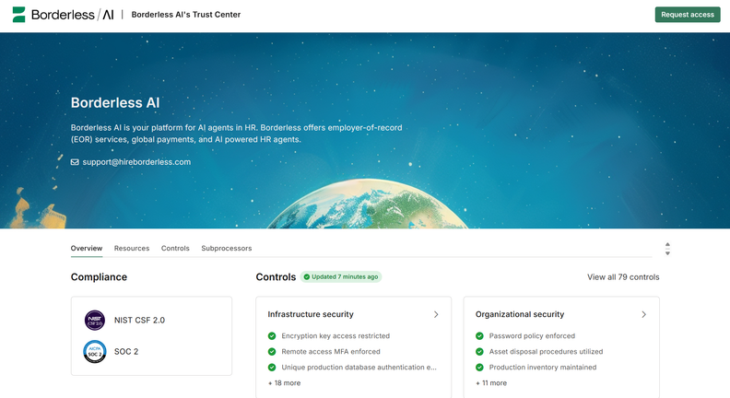Select Asset disposal procedures utilized text
The width and height of the screenshot is (730, 398).
pos(546,351)
